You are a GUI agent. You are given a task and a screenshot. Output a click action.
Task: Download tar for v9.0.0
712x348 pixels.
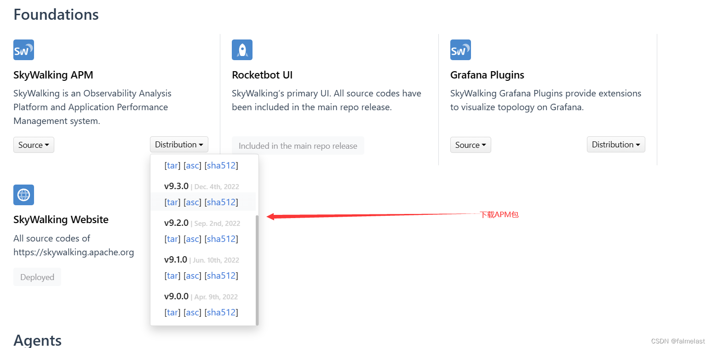pos(172,312)
